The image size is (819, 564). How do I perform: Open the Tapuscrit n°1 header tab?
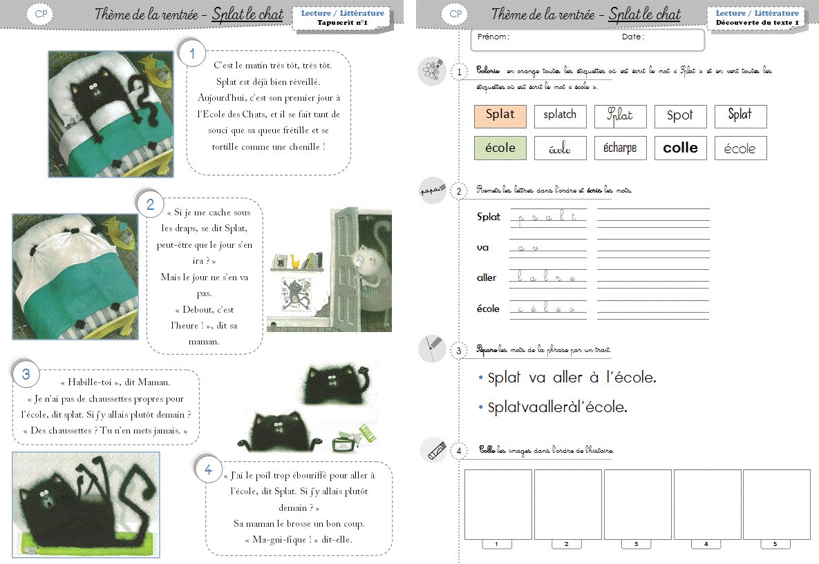coord(342,18)
